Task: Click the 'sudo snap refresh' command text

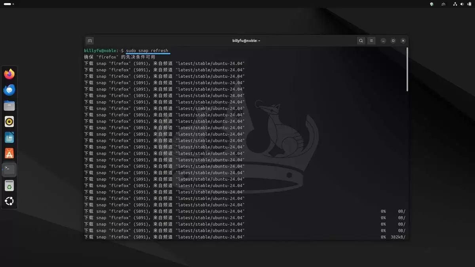Action: click(146, 50)
